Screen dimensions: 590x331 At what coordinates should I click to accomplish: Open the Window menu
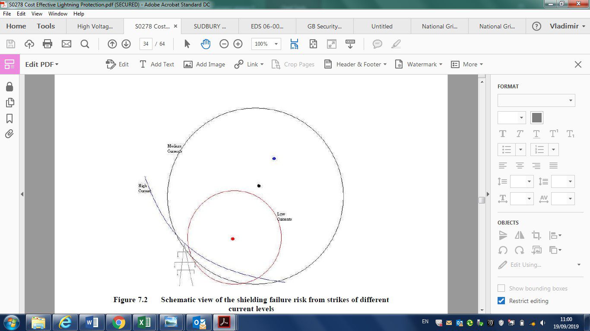tap(57, 14)
